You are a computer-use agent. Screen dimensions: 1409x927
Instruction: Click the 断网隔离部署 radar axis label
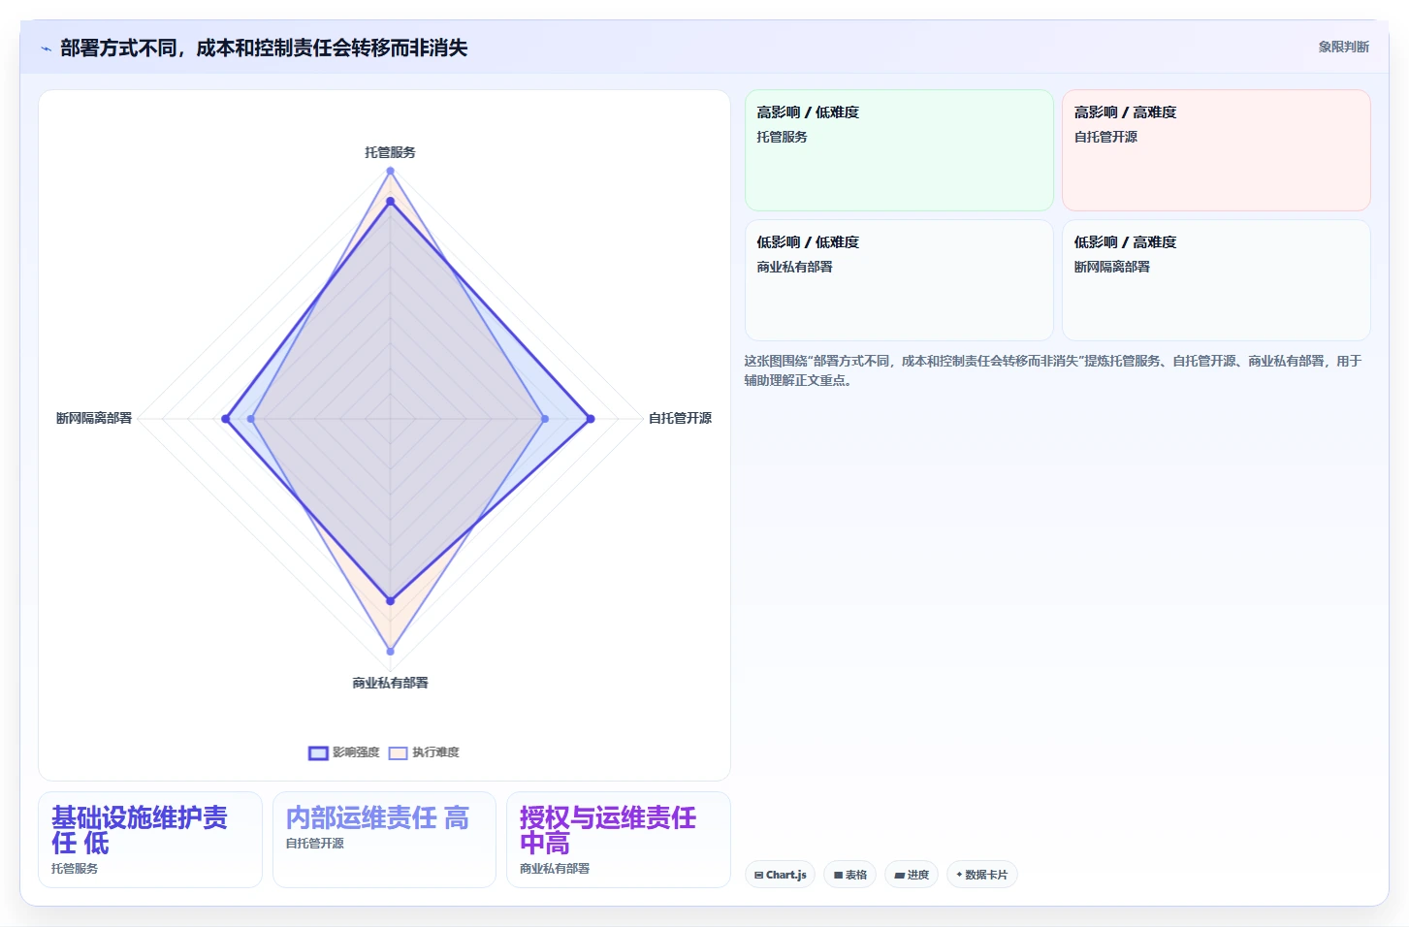click(x=94, y=418)
